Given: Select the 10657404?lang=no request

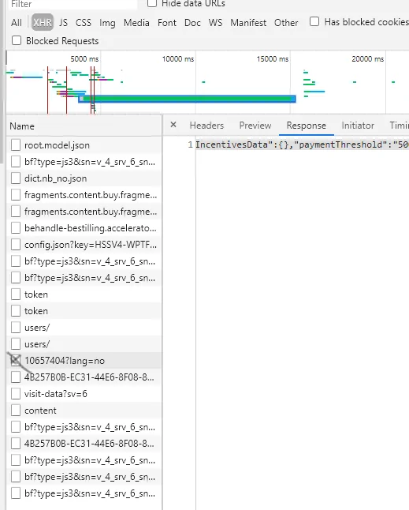Looking at the screenshot, I should (84, 361).
